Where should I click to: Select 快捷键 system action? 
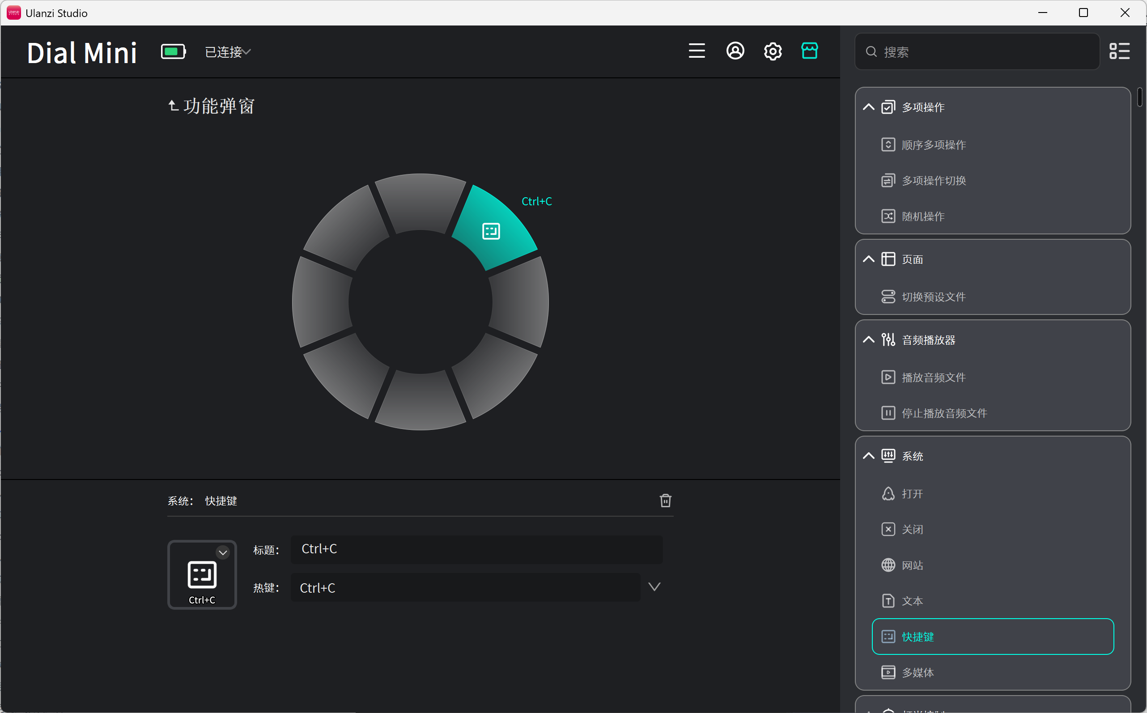point(993,637)
